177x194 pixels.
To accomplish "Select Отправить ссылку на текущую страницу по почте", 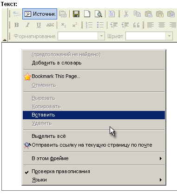I will [94, 145].
